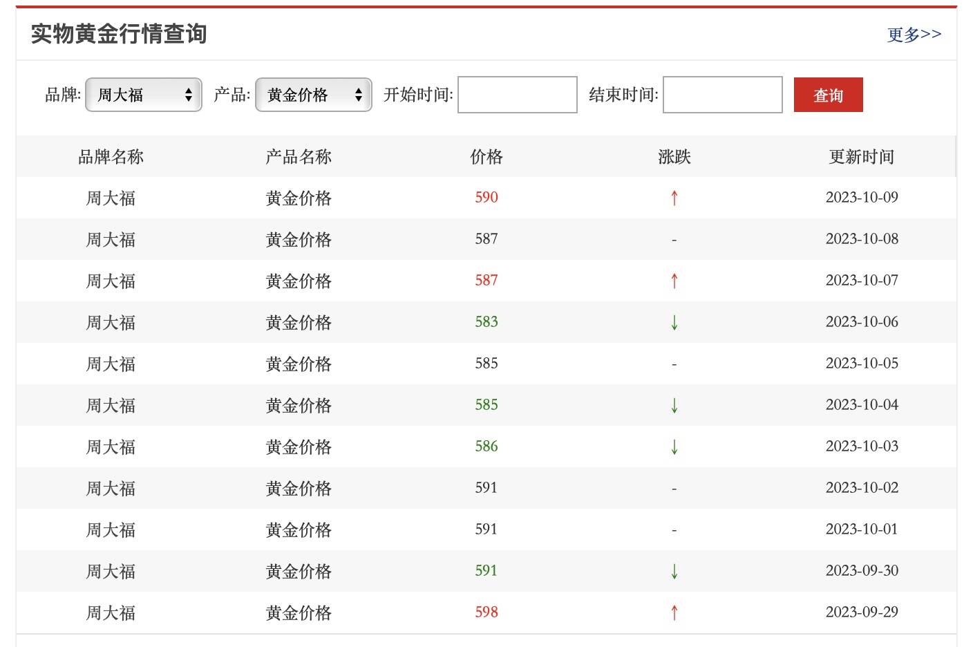Select the 2023-10-05 date cell
973x647 pixels.
pos(862,364)
